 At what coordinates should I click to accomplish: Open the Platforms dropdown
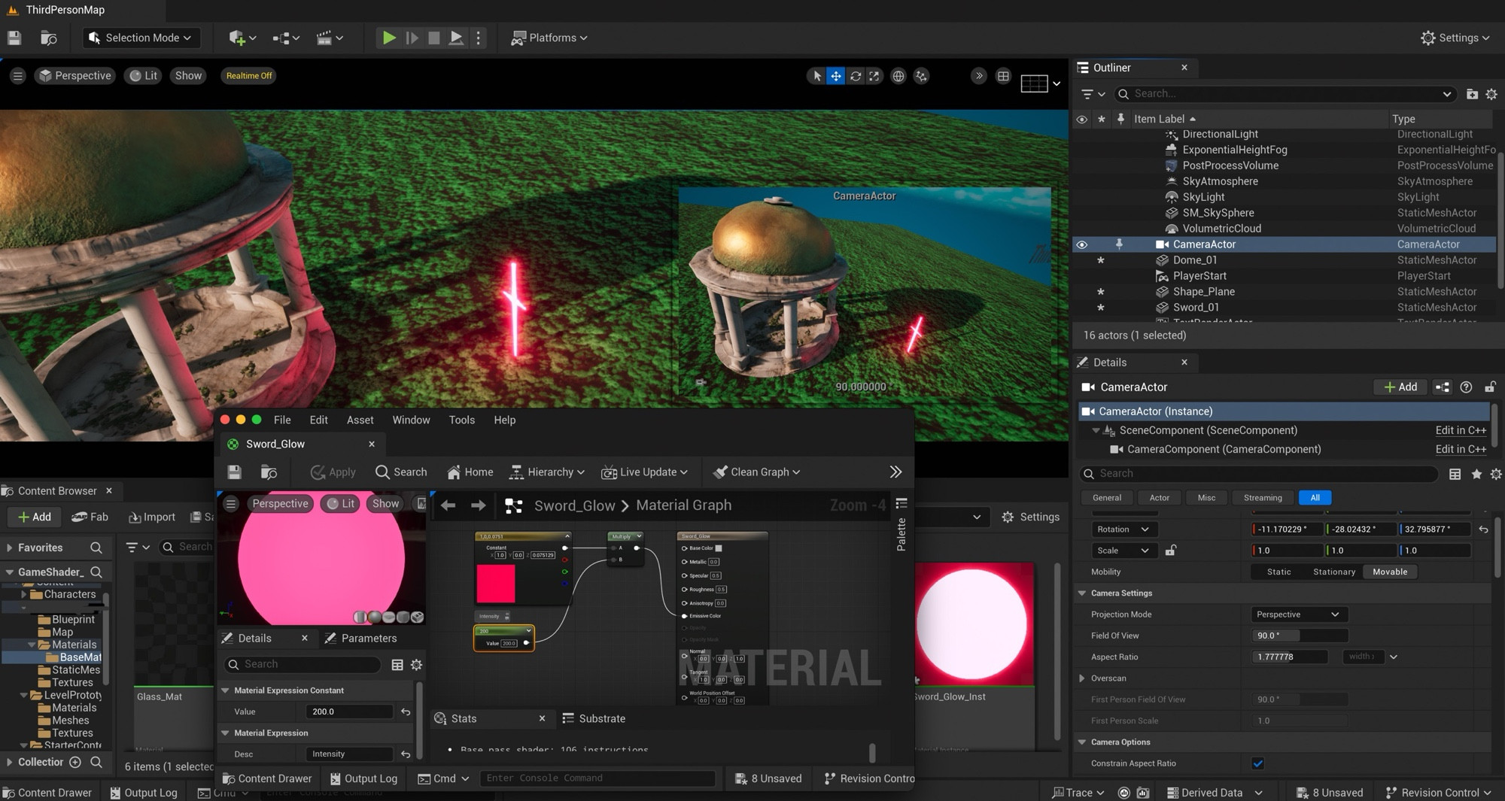(x=549, y=38)
